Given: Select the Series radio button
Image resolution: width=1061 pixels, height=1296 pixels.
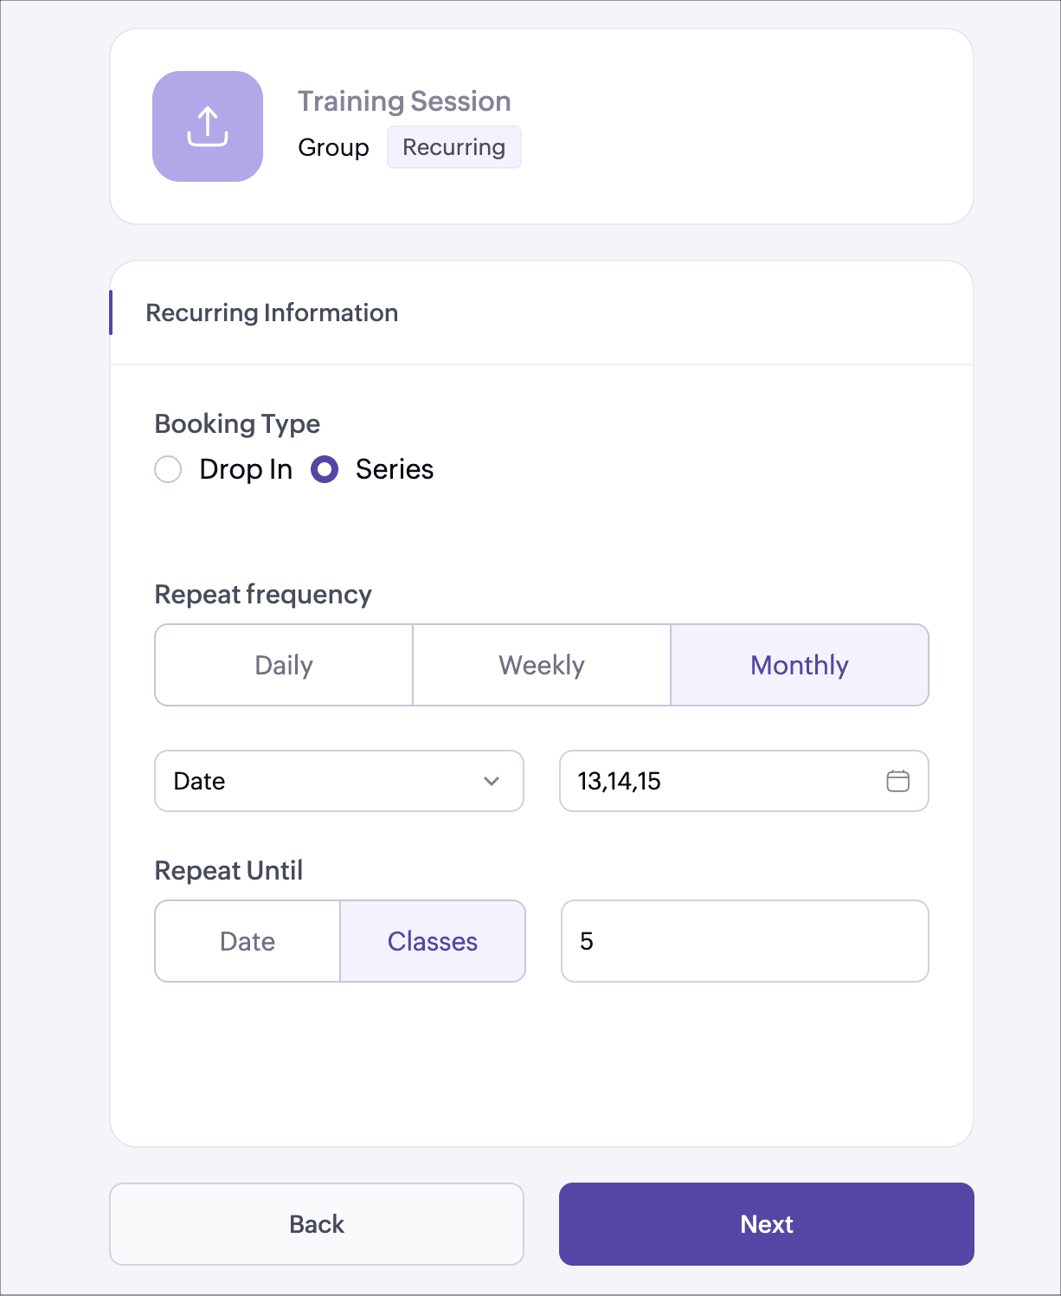Looking at the screenshot, I should [x=325, y=469].
